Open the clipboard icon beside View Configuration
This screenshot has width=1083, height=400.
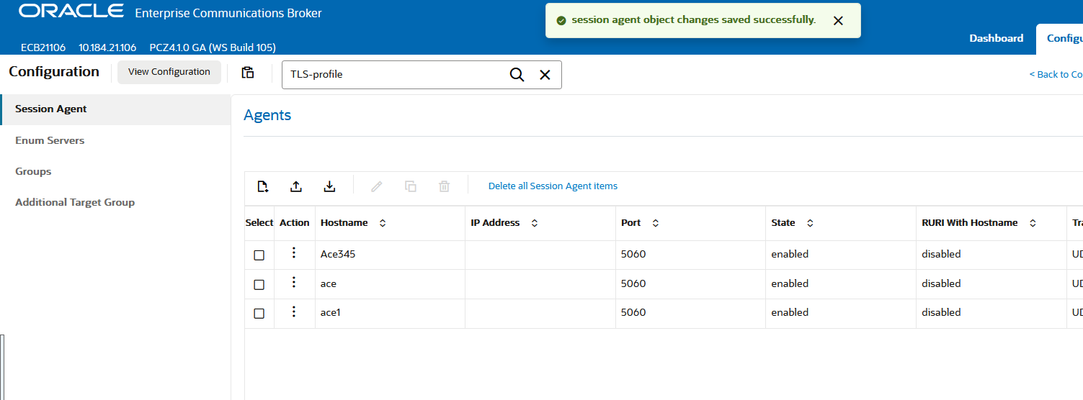click(x=248, y=72)
